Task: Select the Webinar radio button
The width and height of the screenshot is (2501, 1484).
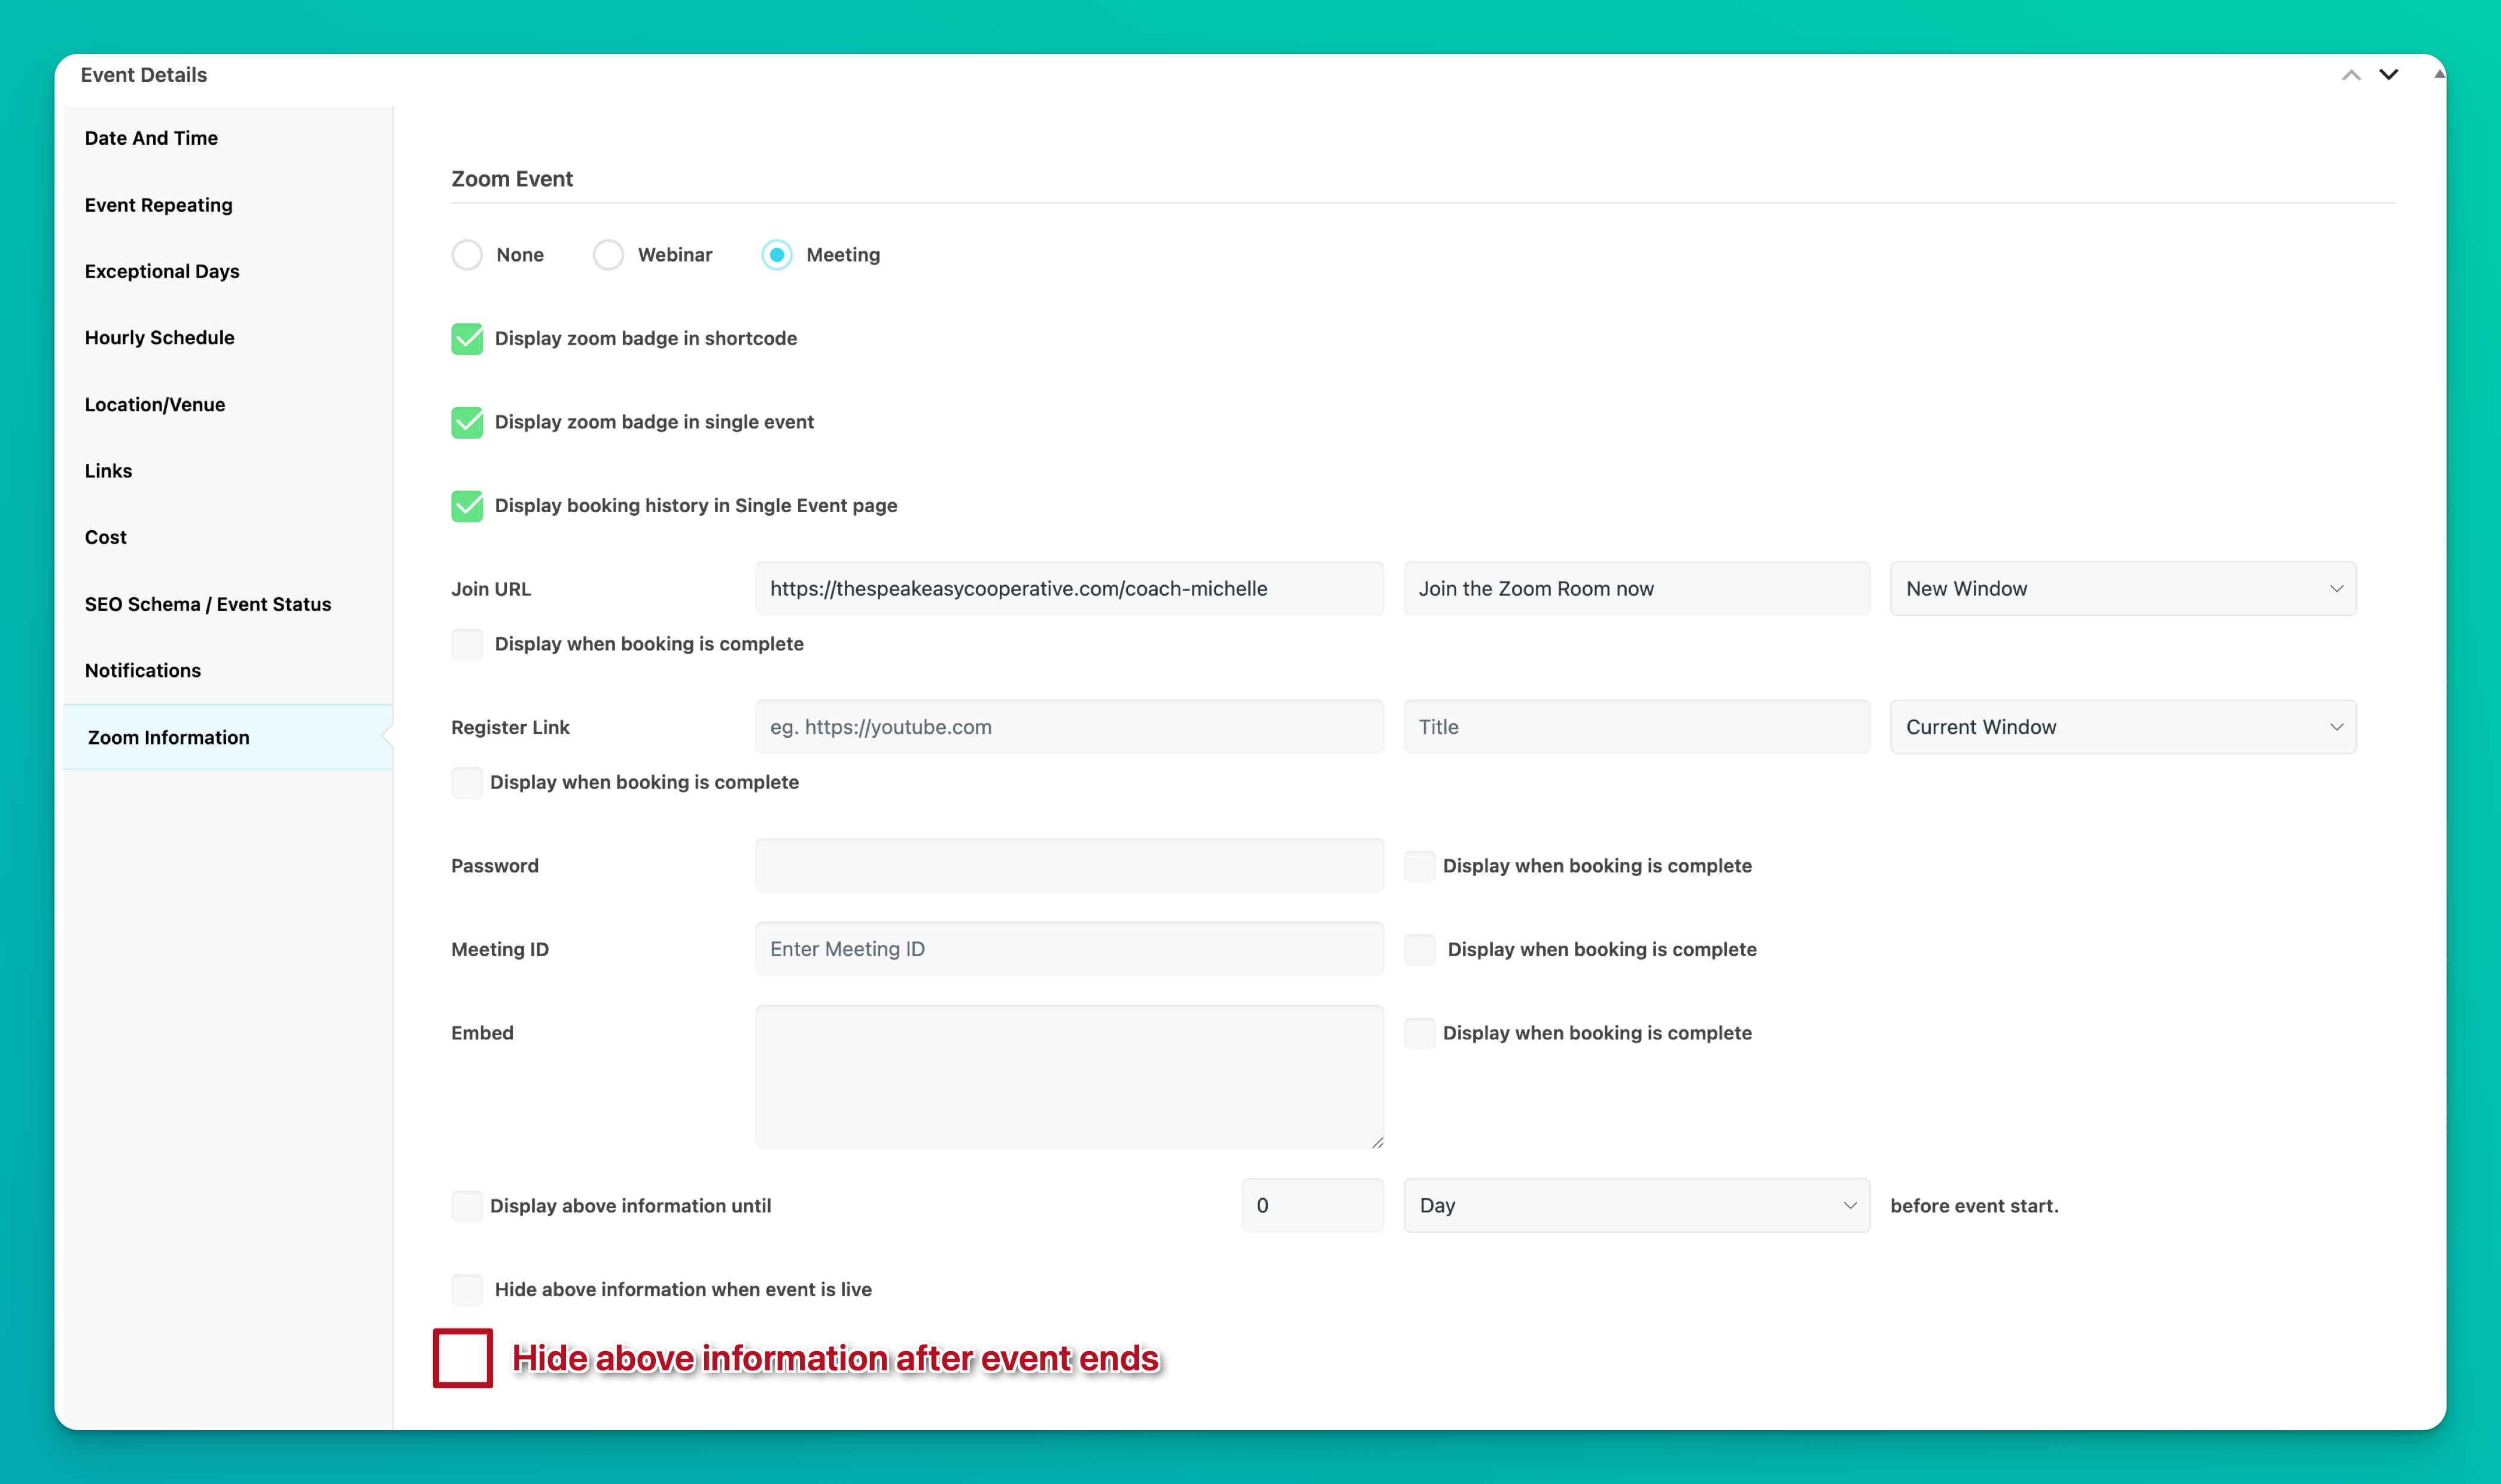Action: [608, 255]
